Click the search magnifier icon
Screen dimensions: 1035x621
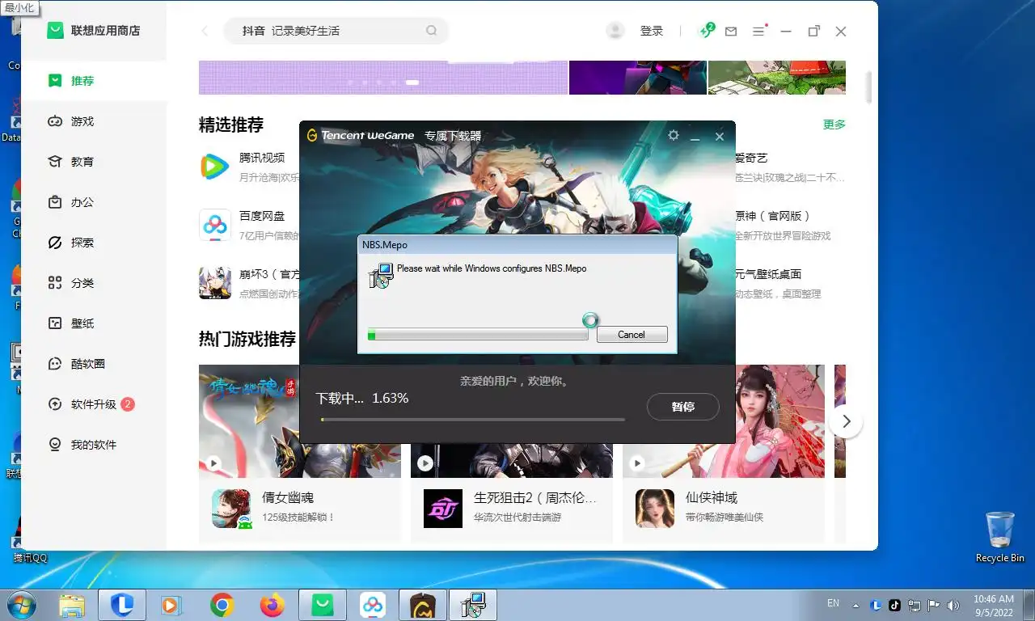[432, 31]
